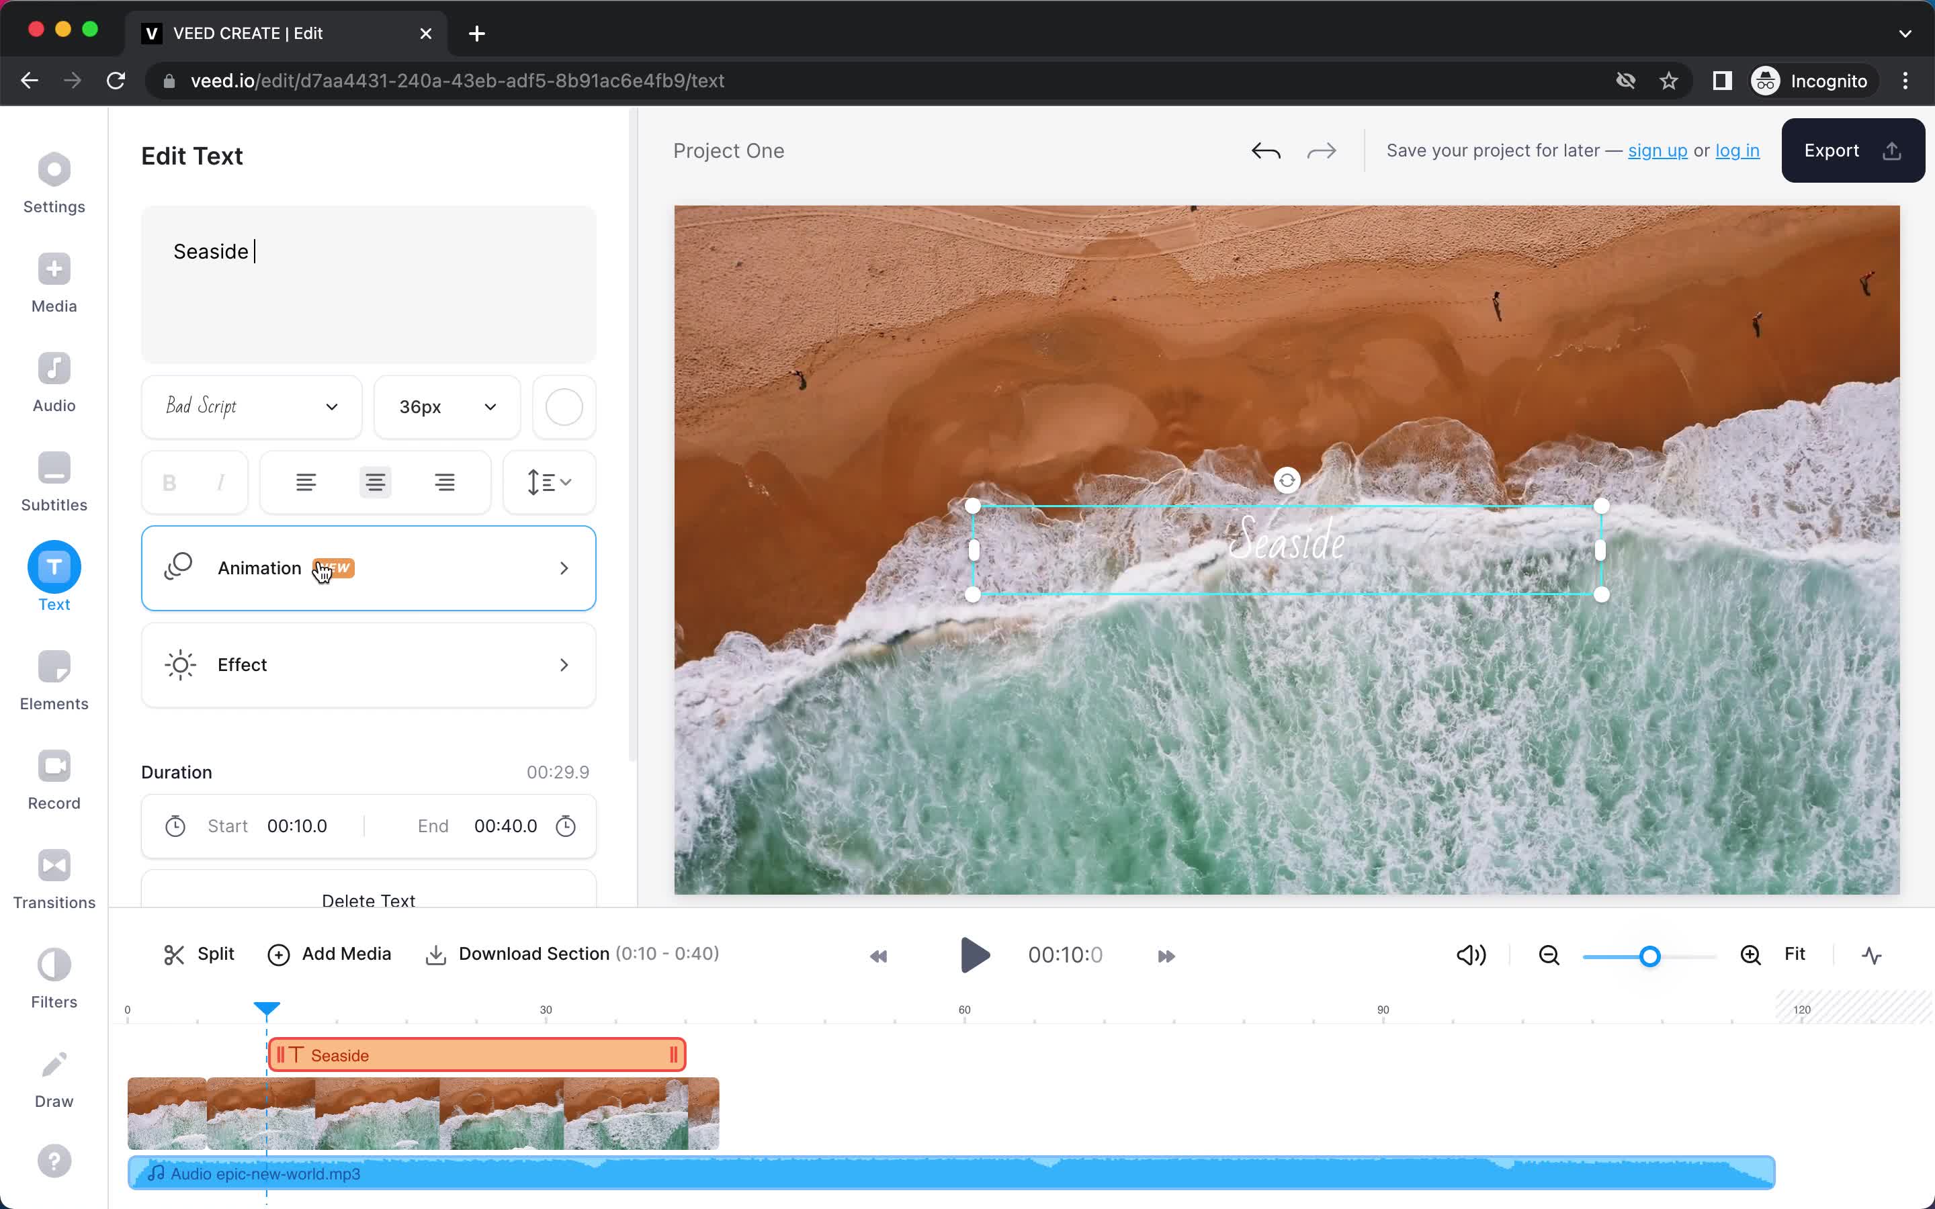Mute the volume speaker icon

tap(1471, 954)
